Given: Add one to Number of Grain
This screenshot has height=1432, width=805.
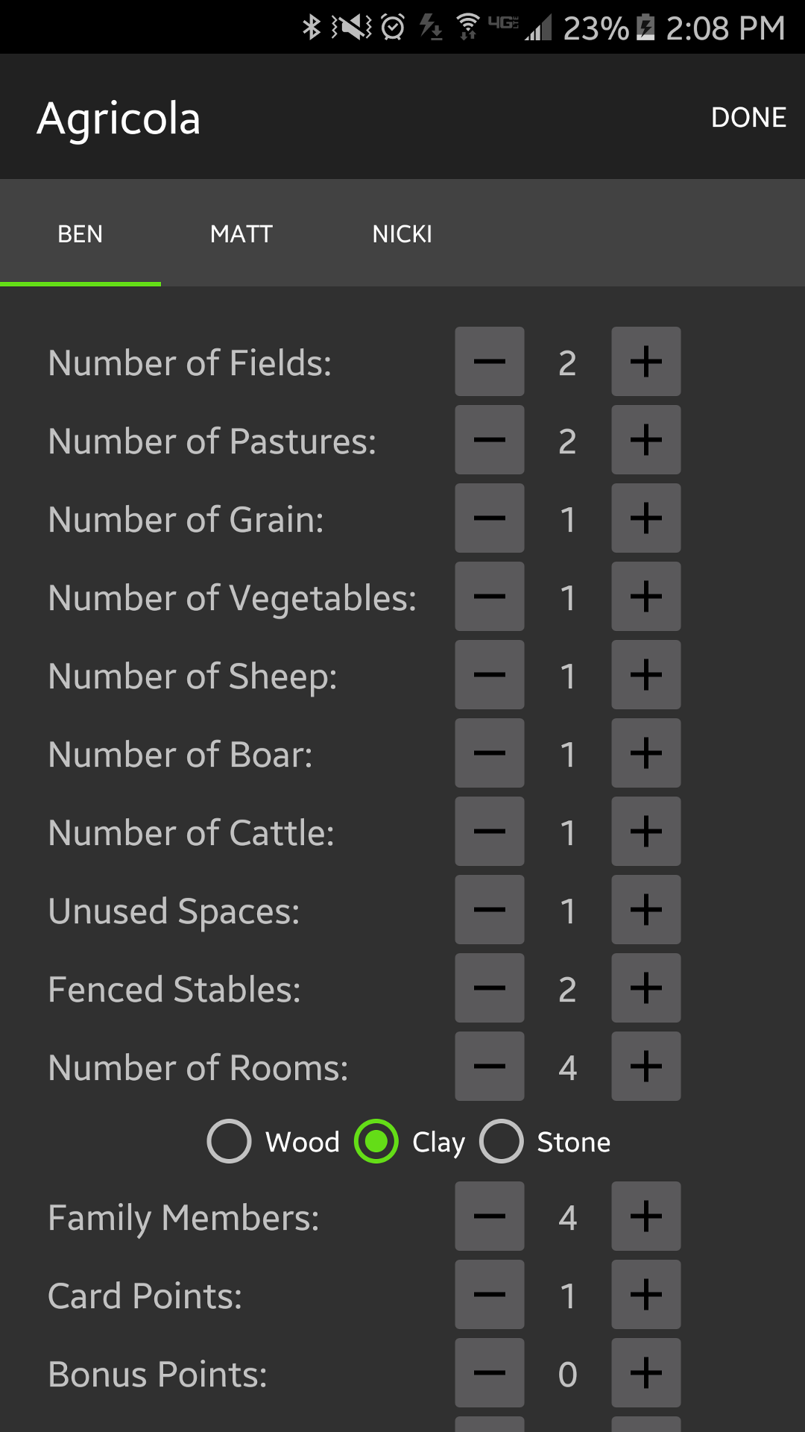Looking at the screenshot, I should point(645,518).
